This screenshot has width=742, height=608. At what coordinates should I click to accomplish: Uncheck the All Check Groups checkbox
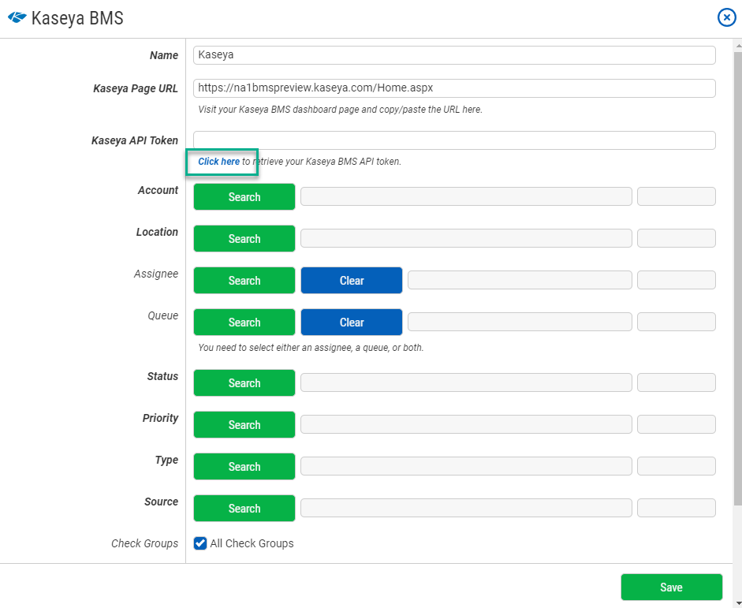tap(199, 543)
